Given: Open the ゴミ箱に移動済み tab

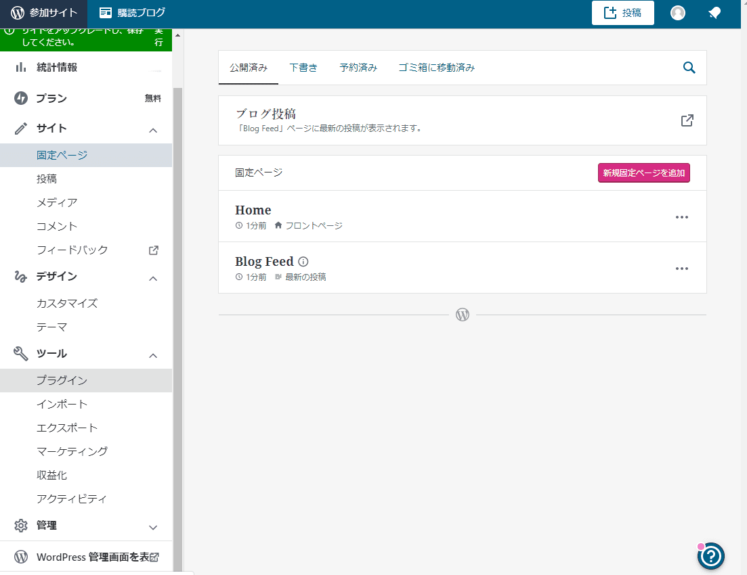Looking at the screenshot, I should 436,68.
